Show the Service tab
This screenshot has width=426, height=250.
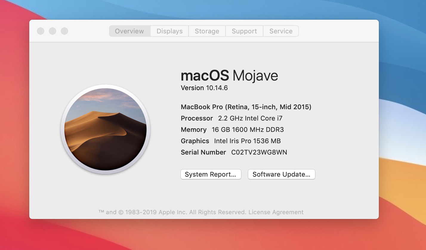coord(281,31)
